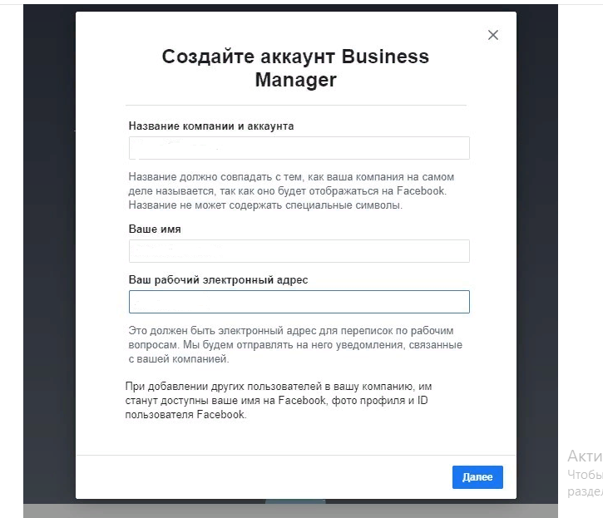This screenshot has width=603, height=518.
Task: Click the label 'Ваш рабочий электронный адрес'
Action: [218, 280]
